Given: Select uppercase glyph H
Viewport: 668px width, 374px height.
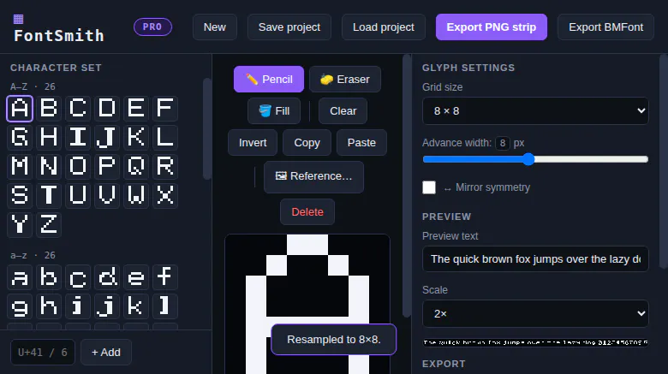Looking at the screenshot, I should 49,137.
